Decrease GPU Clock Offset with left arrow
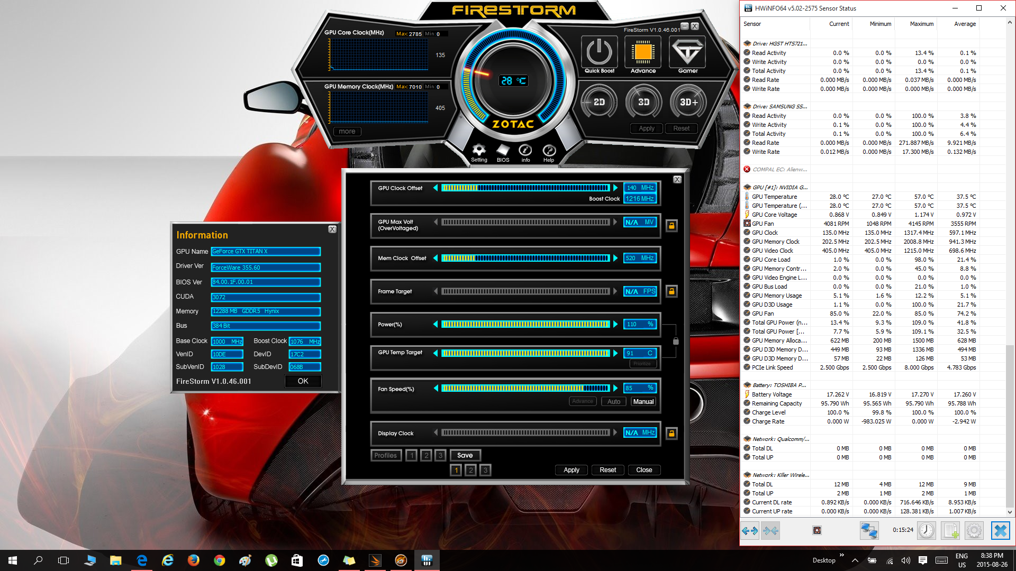Viewport: 1016px width, 571px height. [x=436, y=188]
